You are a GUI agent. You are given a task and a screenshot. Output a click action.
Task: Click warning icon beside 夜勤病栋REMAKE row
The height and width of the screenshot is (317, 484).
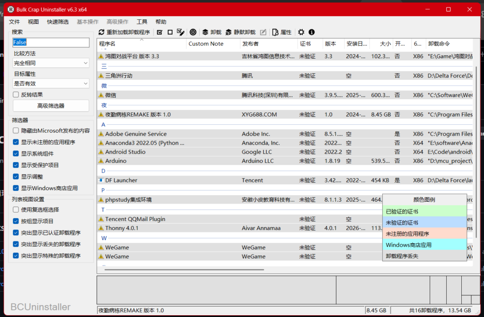[x=101, y=114]
